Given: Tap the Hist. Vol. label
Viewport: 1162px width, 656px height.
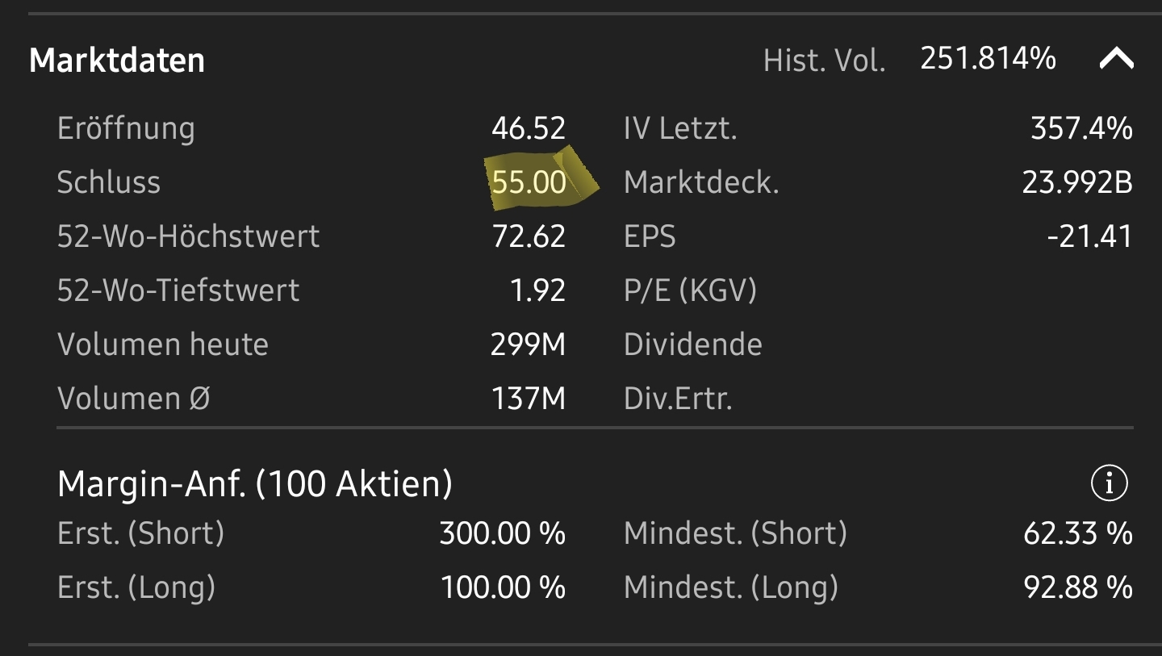Looking at the screenshot, I should coord(824,61).
